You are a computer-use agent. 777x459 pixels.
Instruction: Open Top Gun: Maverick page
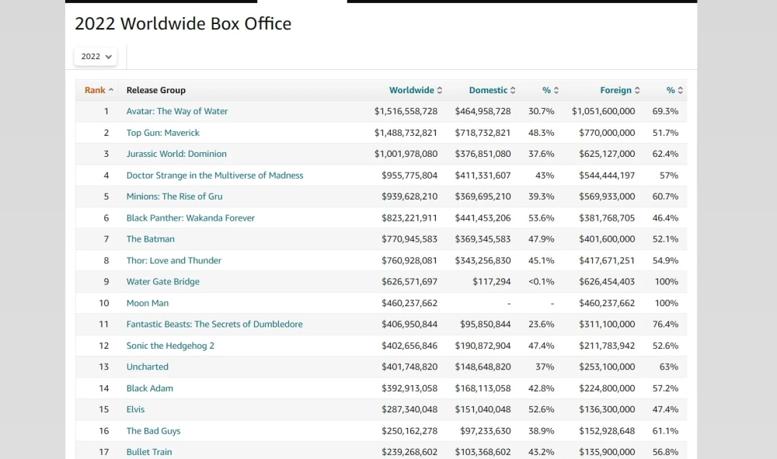[x=163, y=133]
